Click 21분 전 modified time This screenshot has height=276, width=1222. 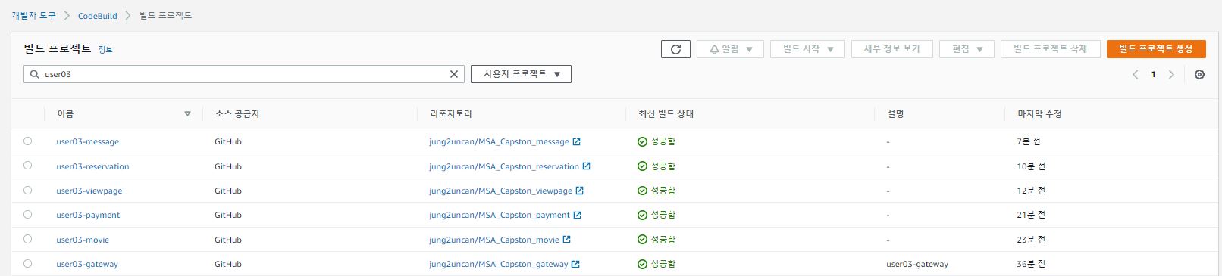point(1031,215)
